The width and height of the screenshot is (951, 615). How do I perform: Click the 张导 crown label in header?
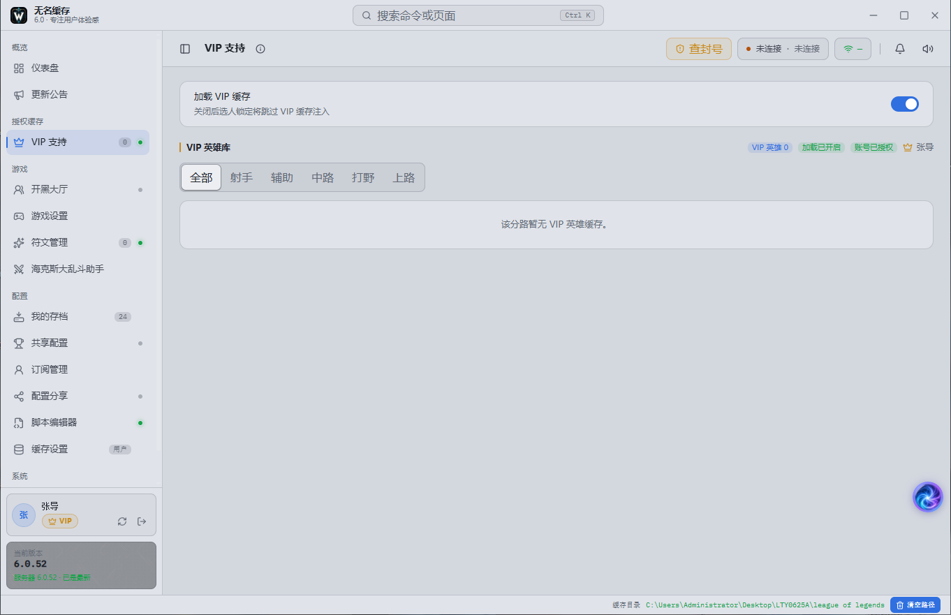918,148
